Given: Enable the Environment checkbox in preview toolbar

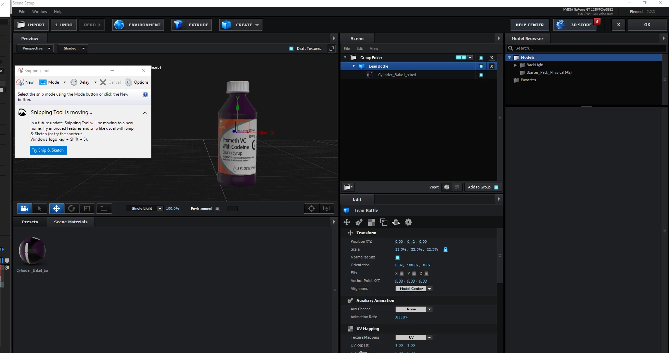Looking at the screenshot, I should pos(217,209).
